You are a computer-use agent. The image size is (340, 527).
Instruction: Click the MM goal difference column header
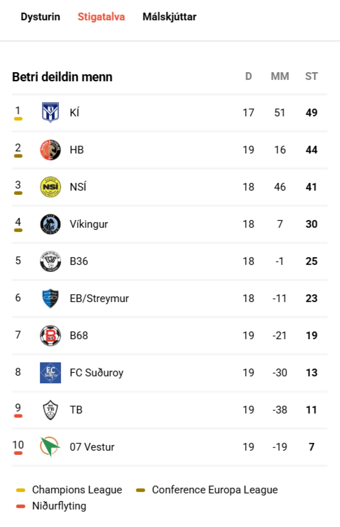click(280, 76)
